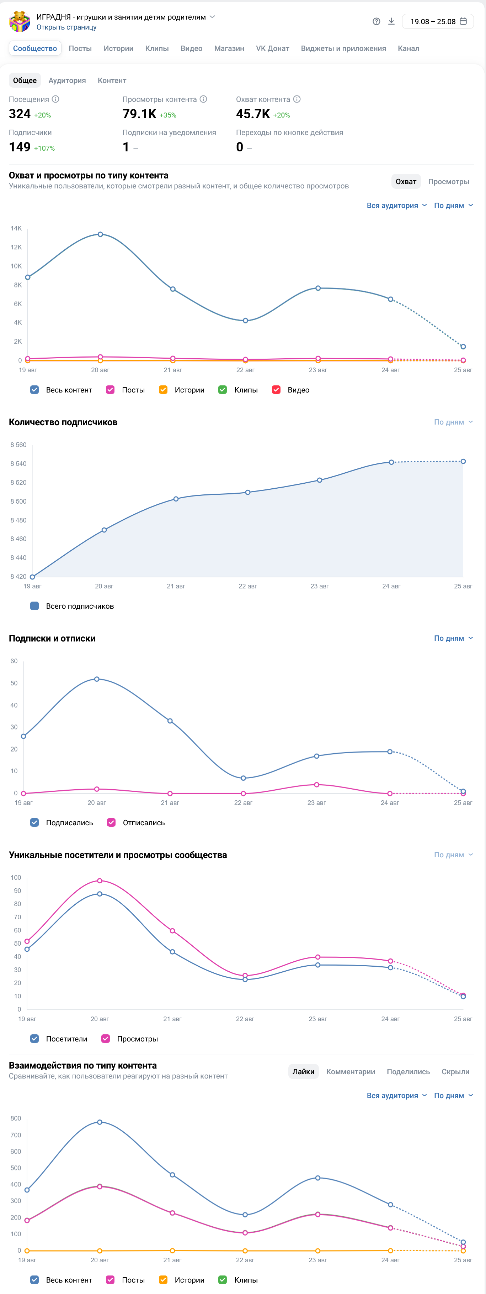The image size is (486, 1294).
Task: Click the help question mark icon
Action: (x=376, y=22)
